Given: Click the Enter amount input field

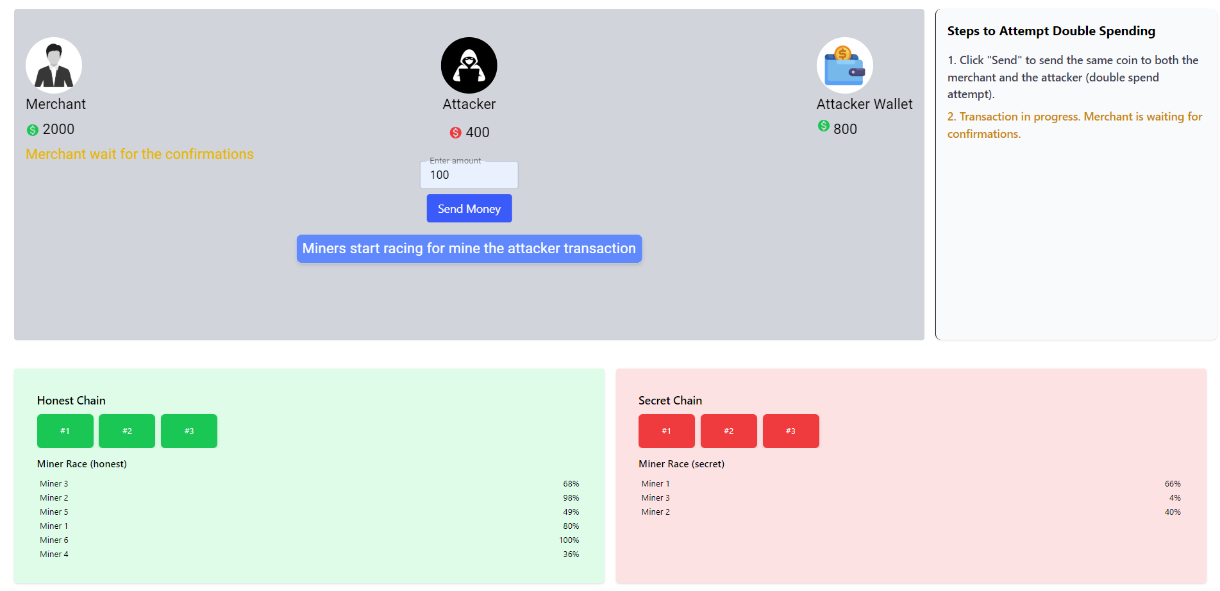Looking at the screenshot, I should point(469,175).
